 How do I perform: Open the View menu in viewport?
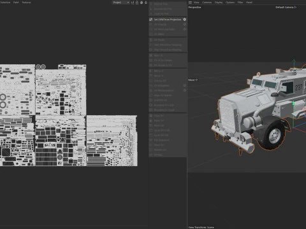tap(196, 3)
